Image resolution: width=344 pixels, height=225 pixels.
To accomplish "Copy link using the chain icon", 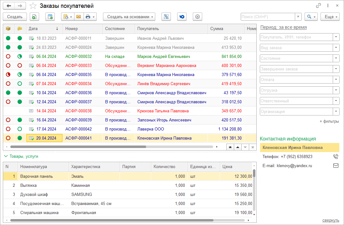I will point(318,6).
